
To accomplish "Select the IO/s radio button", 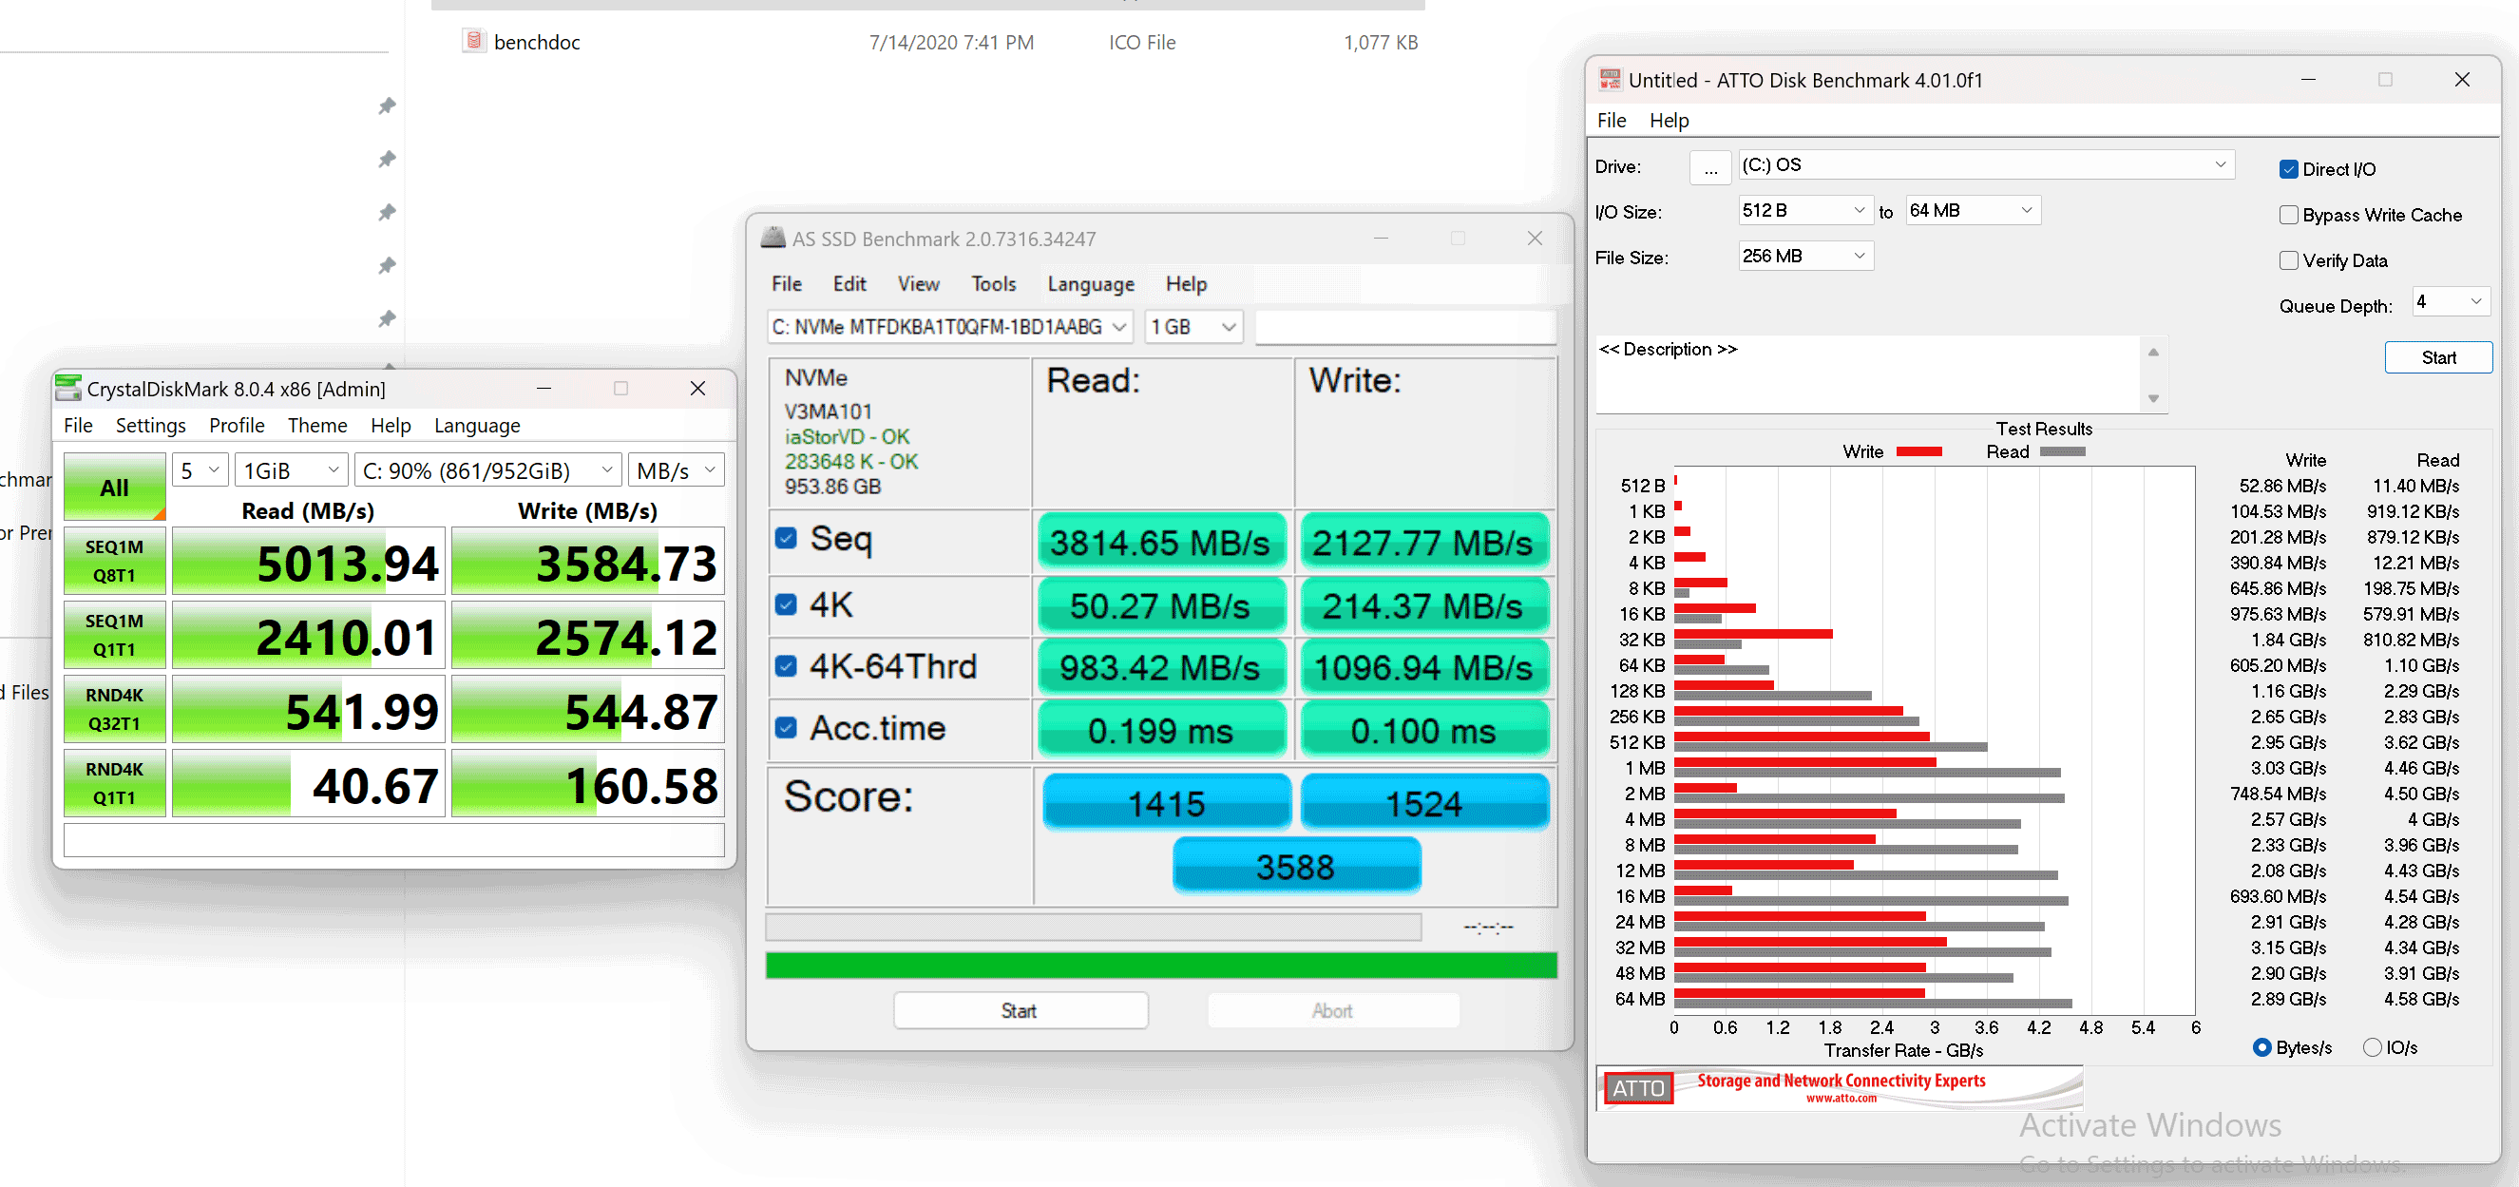I will pos(2372,1046).
